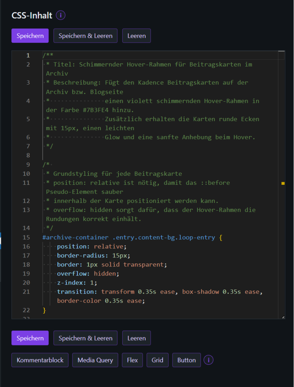
Task: Click the closing brace on line 22
Action: pos(45,310)
